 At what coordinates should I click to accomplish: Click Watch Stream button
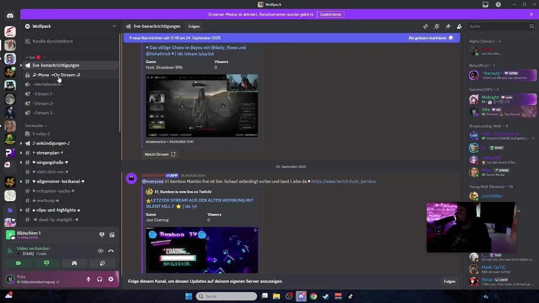tap(160, 154)
